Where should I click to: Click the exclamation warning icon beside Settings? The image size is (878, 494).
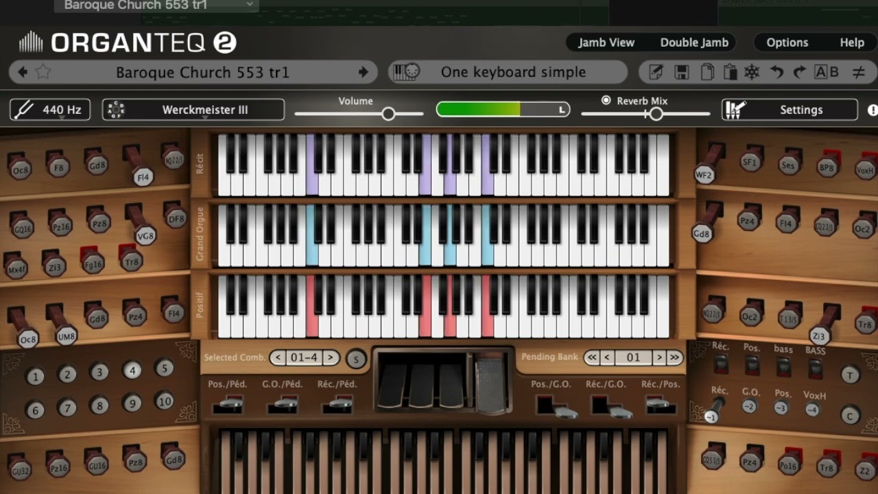(x=873, y=110)
